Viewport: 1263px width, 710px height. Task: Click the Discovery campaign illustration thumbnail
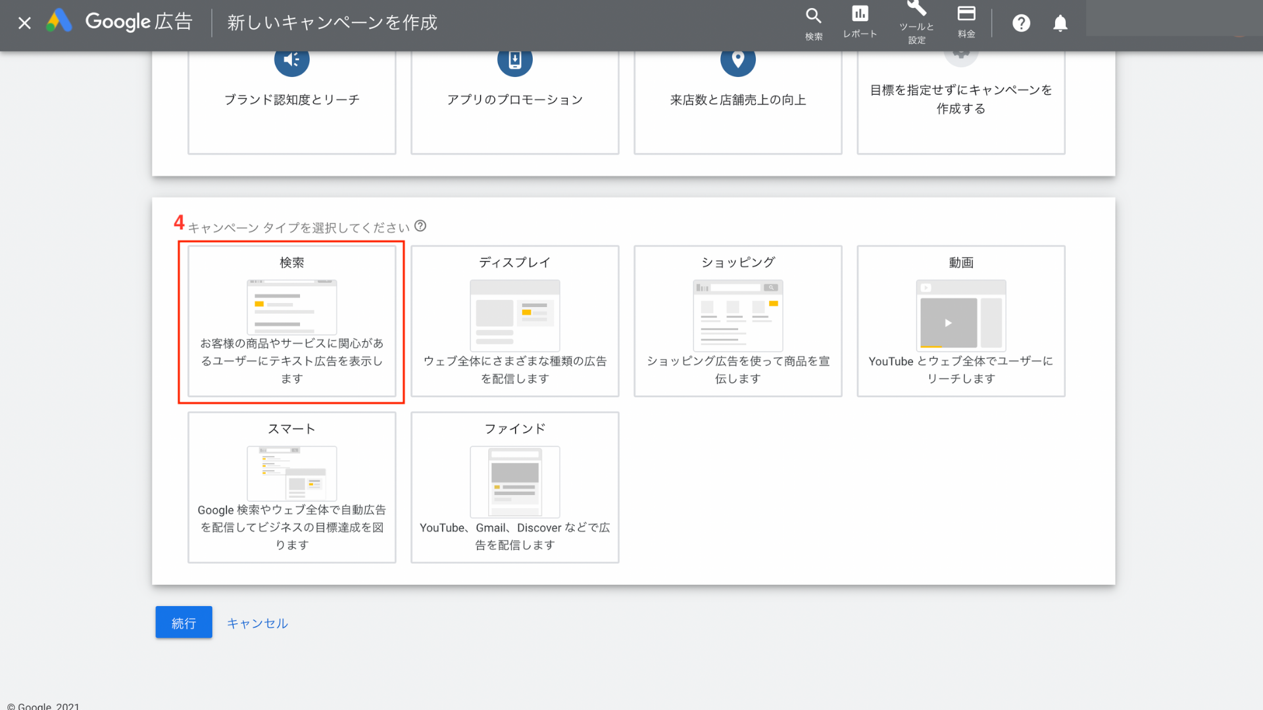point(515,482)
